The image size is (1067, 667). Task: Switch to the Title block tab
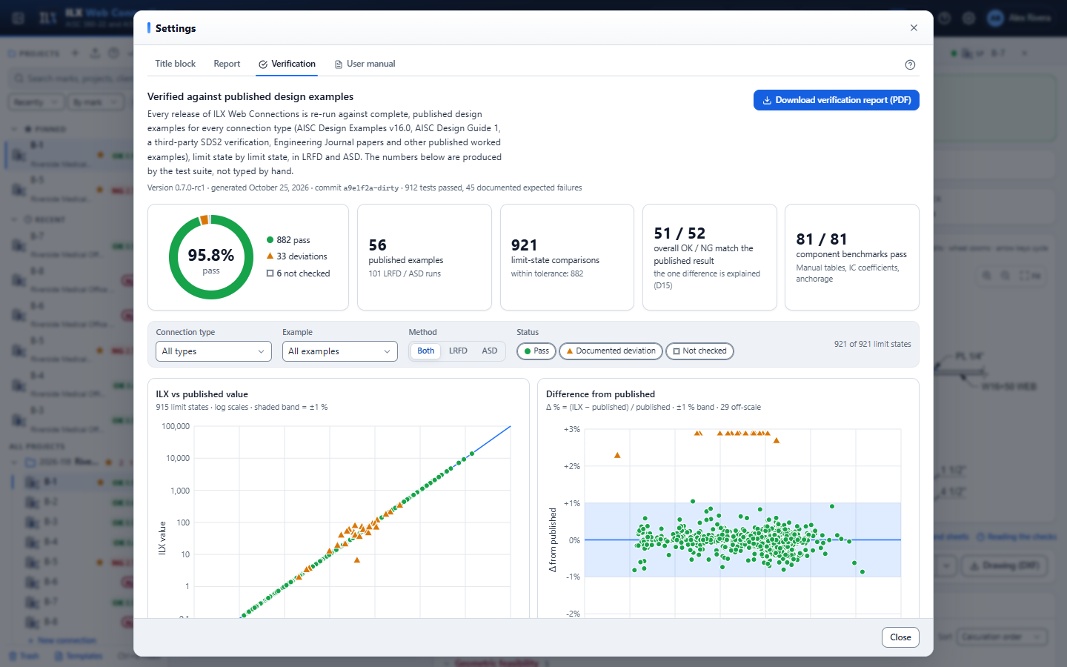coord(175,64)
